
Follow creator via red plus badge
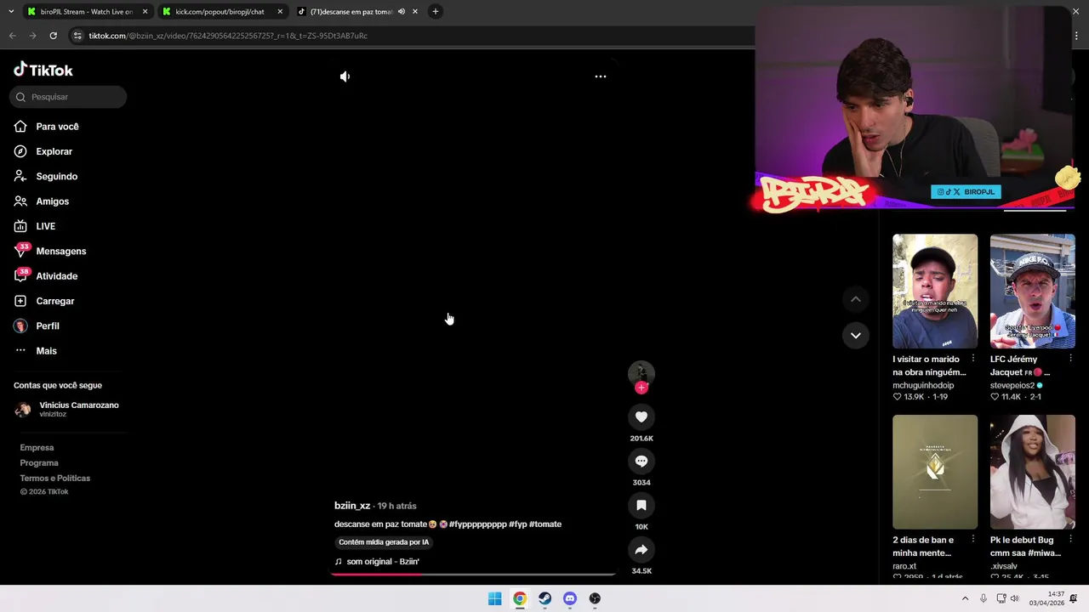pos(641,388)
